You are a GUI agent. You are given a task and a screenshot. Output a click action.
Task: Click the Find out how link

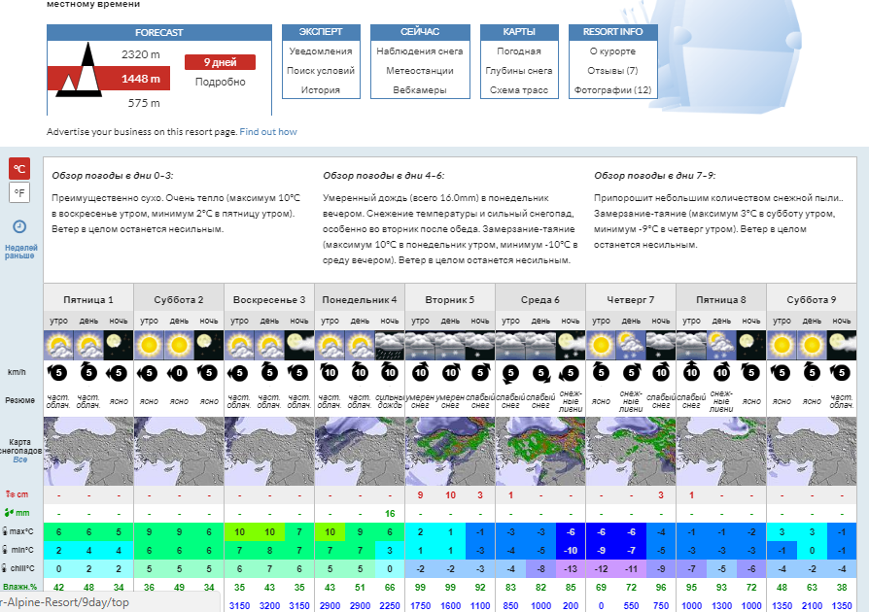(x=268, y=132)
